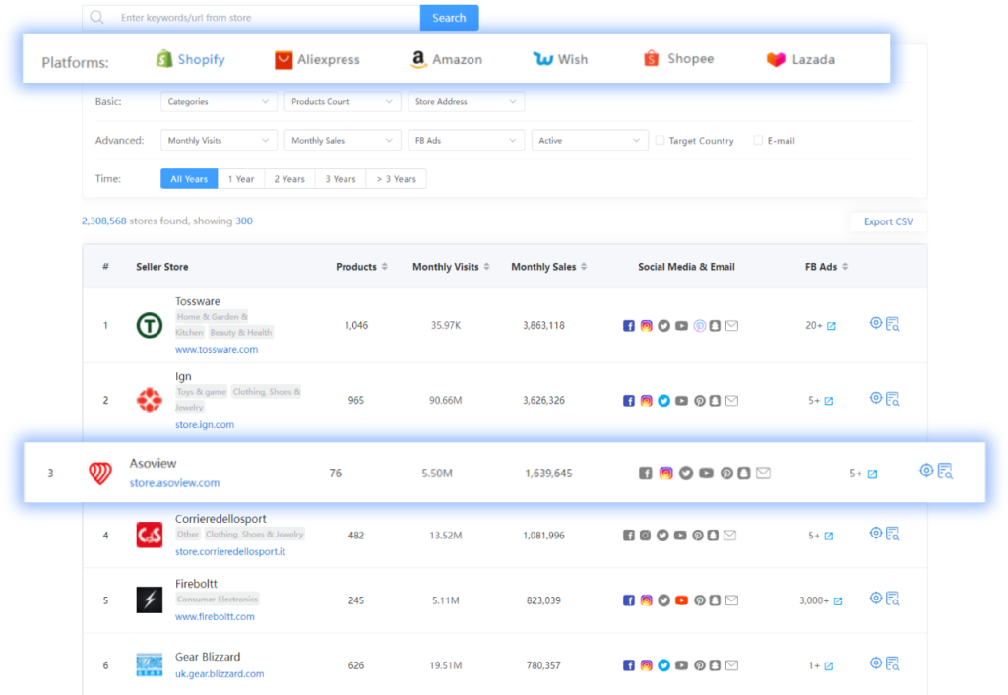This screenshot has height=695, width=1008.
Task: Sort by Monthly Visits column arrows
Action: tap(486, 266)
